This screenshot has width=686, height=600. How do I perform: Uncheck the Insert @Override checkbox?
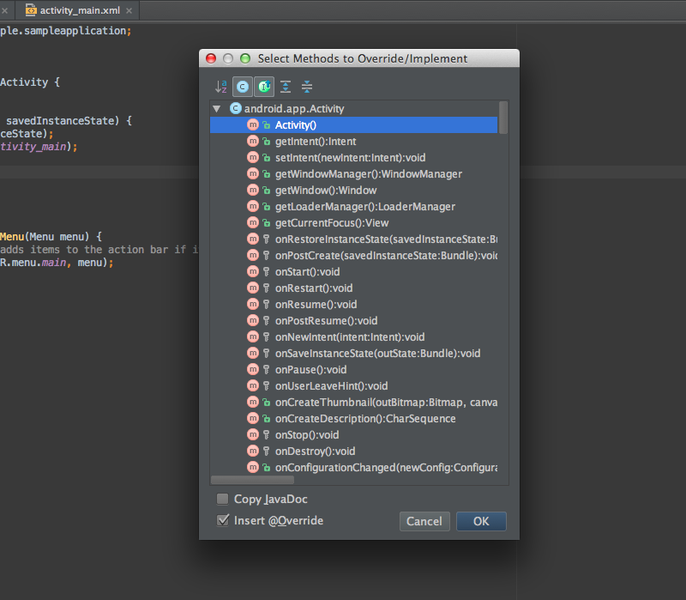(x=223, y=520)
